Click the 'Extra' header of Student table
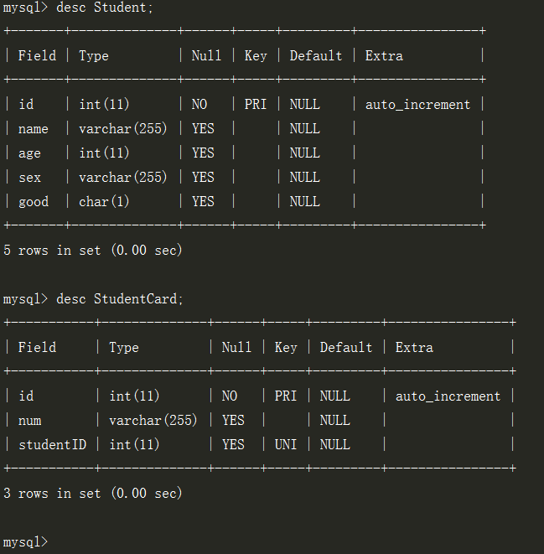 point(384,56)
